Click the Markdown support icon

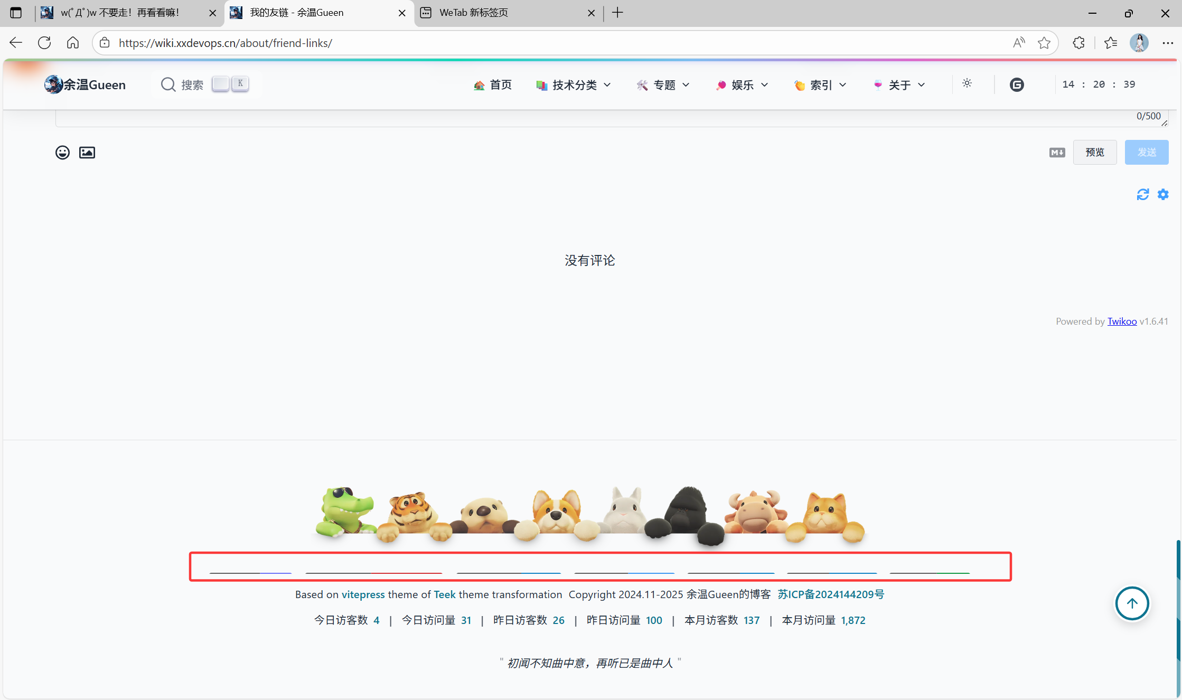point(1057,153)
